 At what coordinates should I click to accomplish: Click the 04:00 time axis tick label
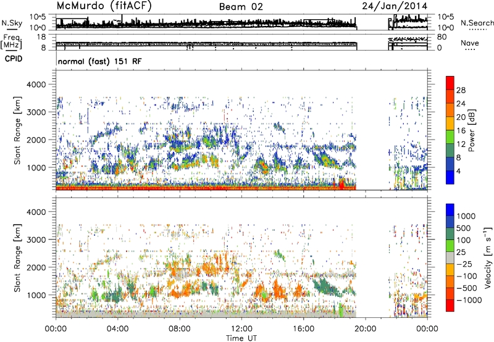[x=117, y=329]
